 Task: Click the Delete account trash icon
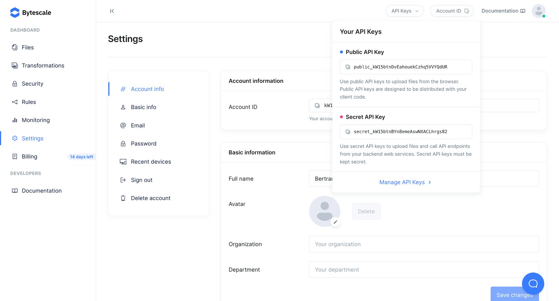tap(123, 198)
